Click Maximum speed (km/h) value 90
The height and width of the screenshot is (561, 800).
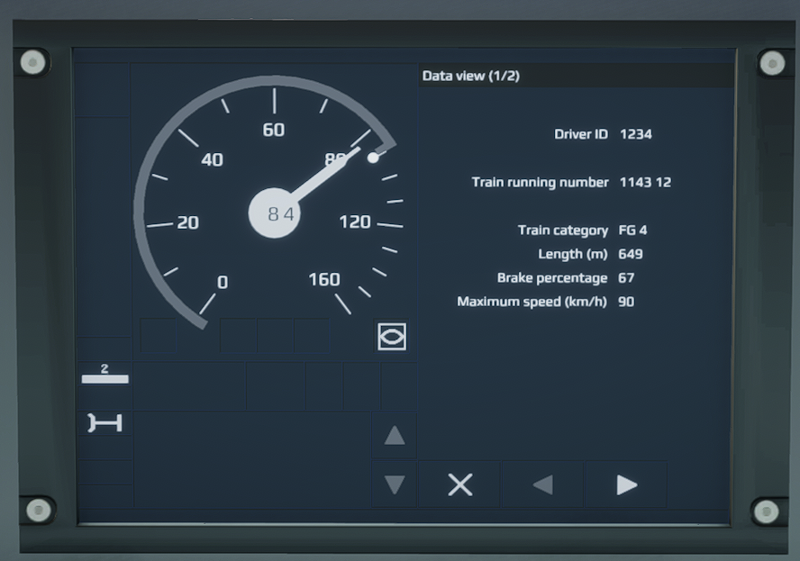pos(626,302)
